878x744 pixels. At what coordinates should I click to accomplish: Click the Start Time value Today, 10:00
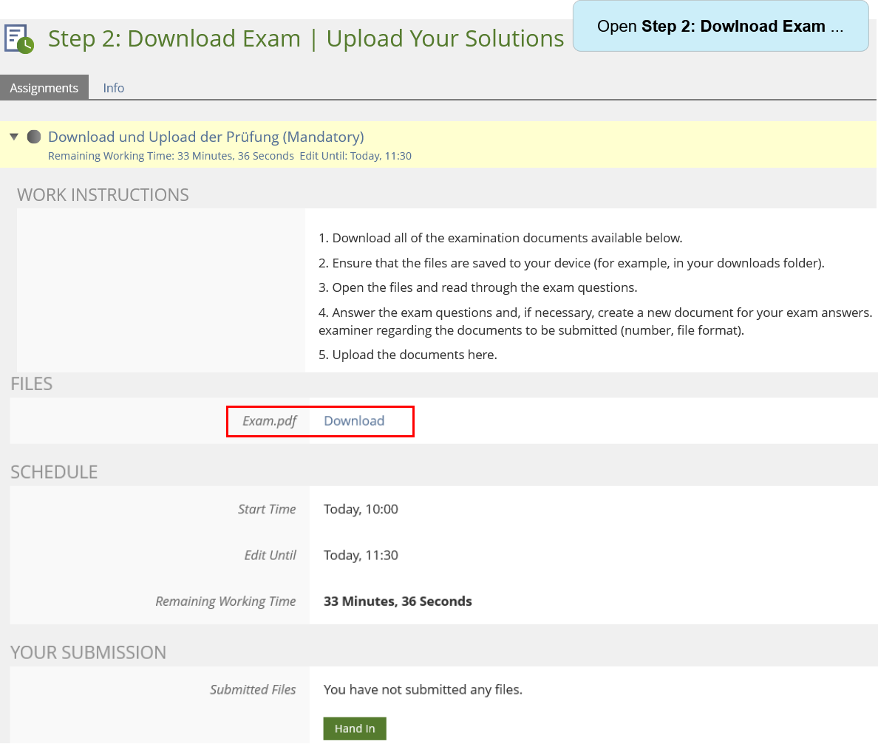coord(361,509)
